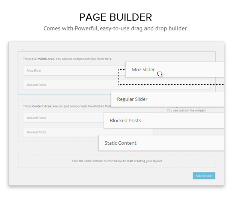The width and height of the screenshot is (231, 201).
Task: Click the Content Area description text
Action: click(x=67, y=106)
